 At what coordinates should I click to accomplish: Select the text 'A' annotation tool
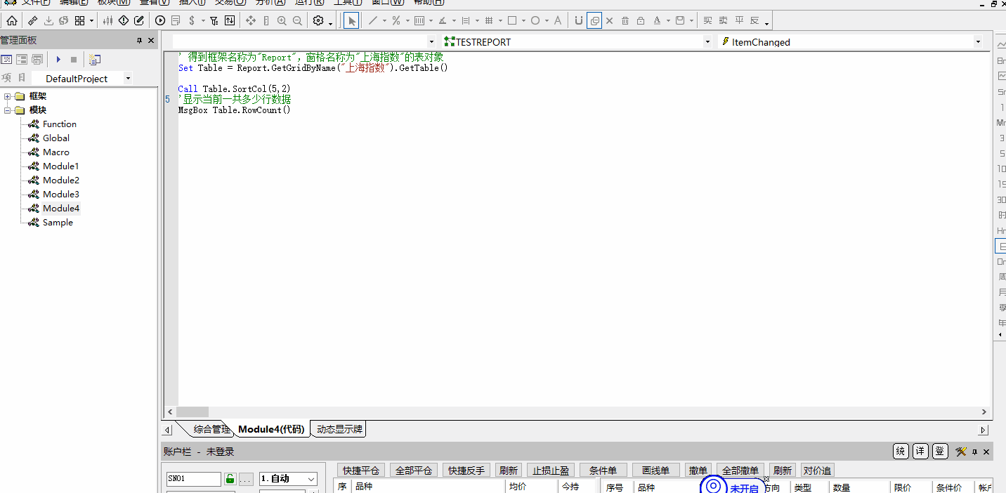point(558,21)
